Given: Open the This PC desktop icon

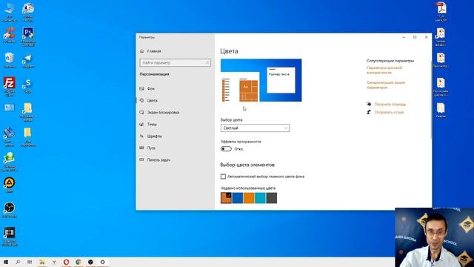Looking at the screenshot, I should pyautogui.click(x=10, y=12).
